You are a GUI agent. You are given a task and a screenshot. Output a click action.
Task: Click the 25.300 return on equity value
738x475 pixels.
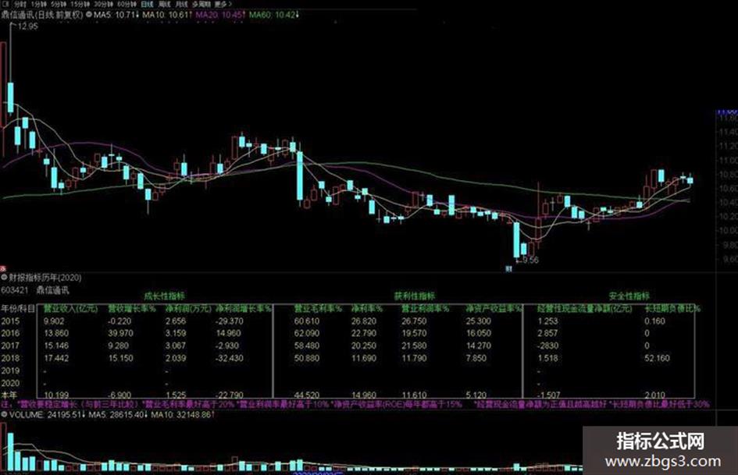479,321
